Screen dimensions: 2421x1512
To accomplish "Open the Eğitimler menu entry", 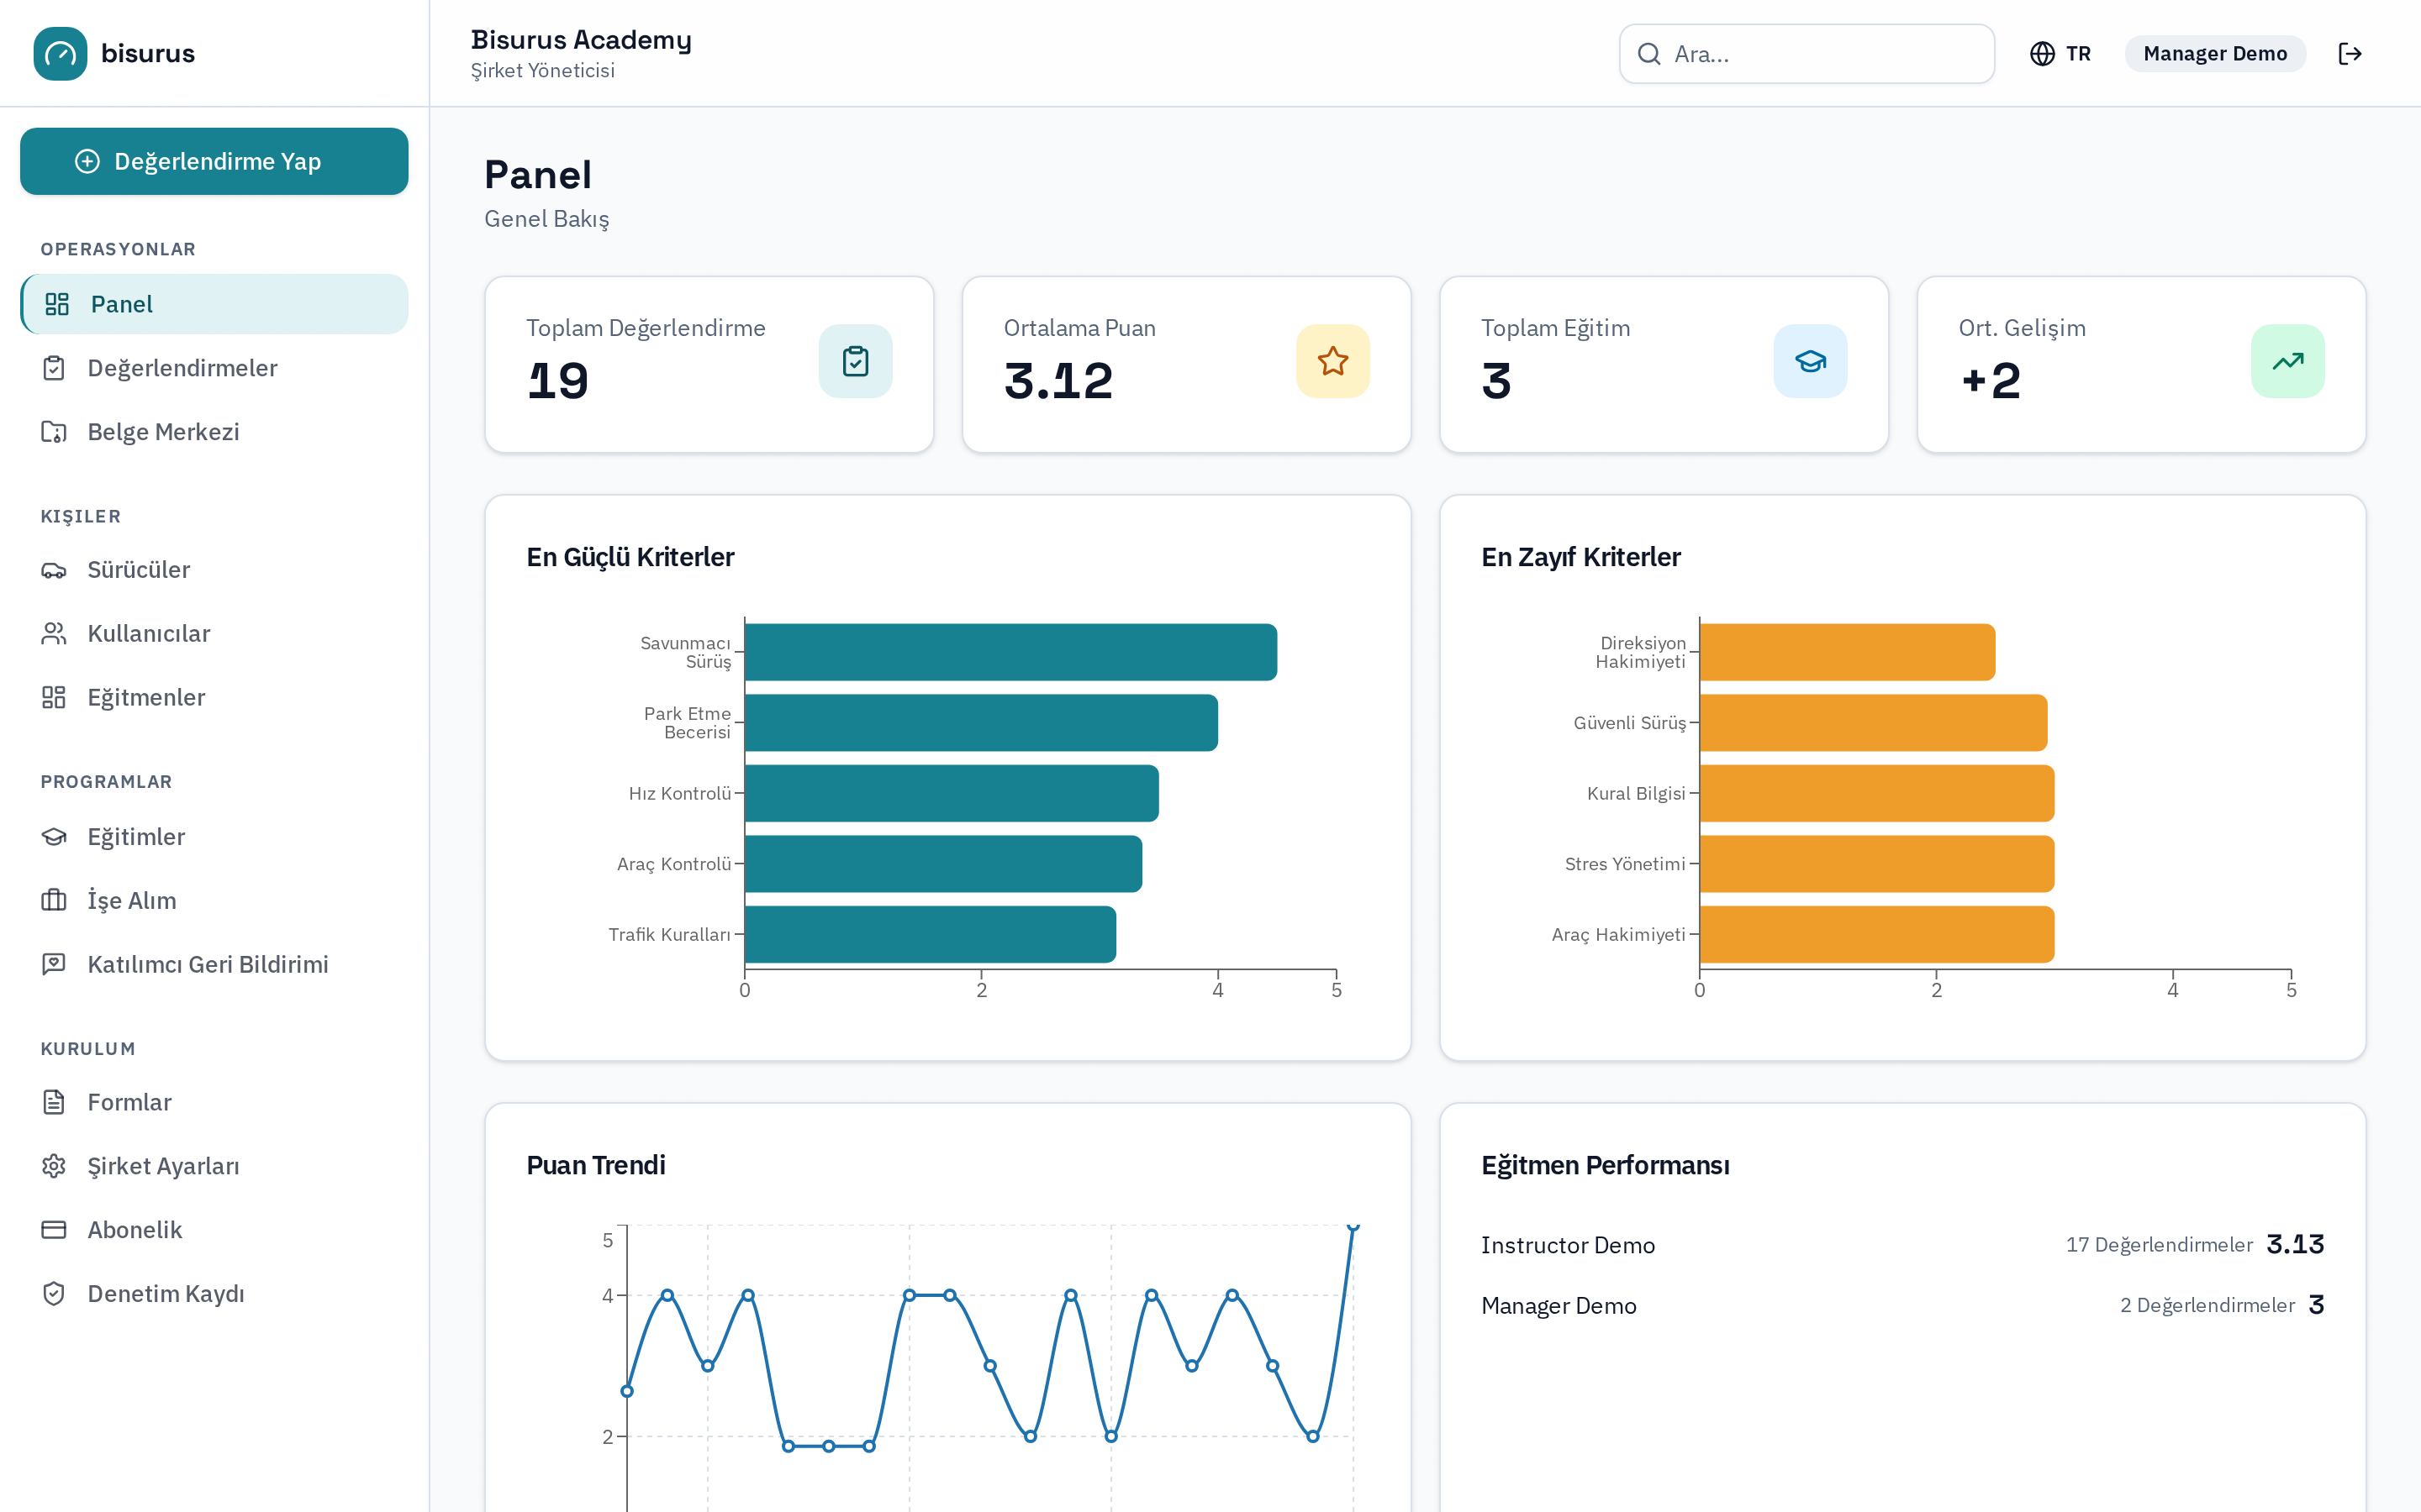I will [x=214, y=837].
